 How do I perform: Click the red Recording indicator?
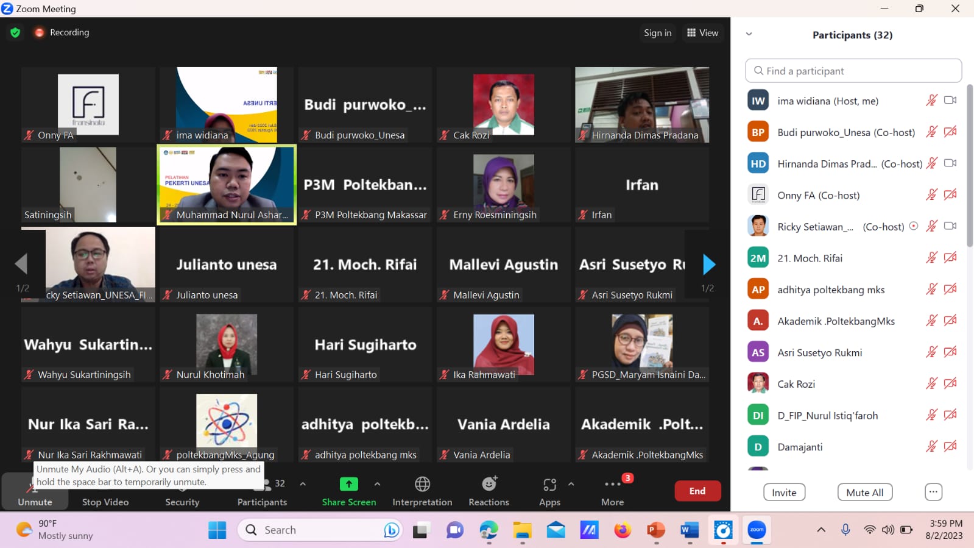62,32
